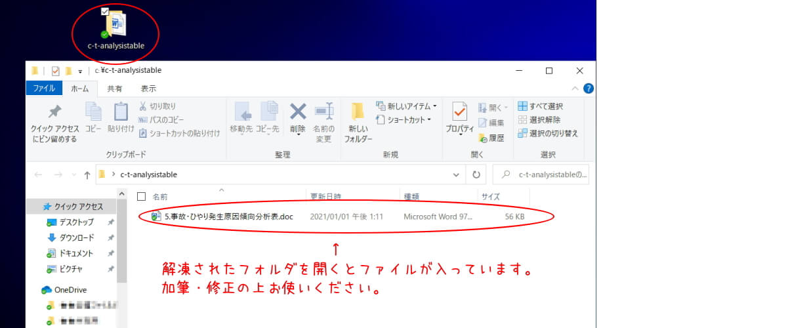Sort by the 更新日時 column header

point(325,196)
